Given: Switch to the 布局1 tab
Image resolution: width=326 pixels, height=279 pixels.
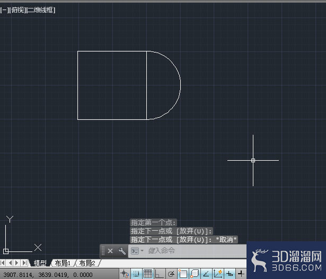Looking at the screenshot, I should click(x=63, y=263).
